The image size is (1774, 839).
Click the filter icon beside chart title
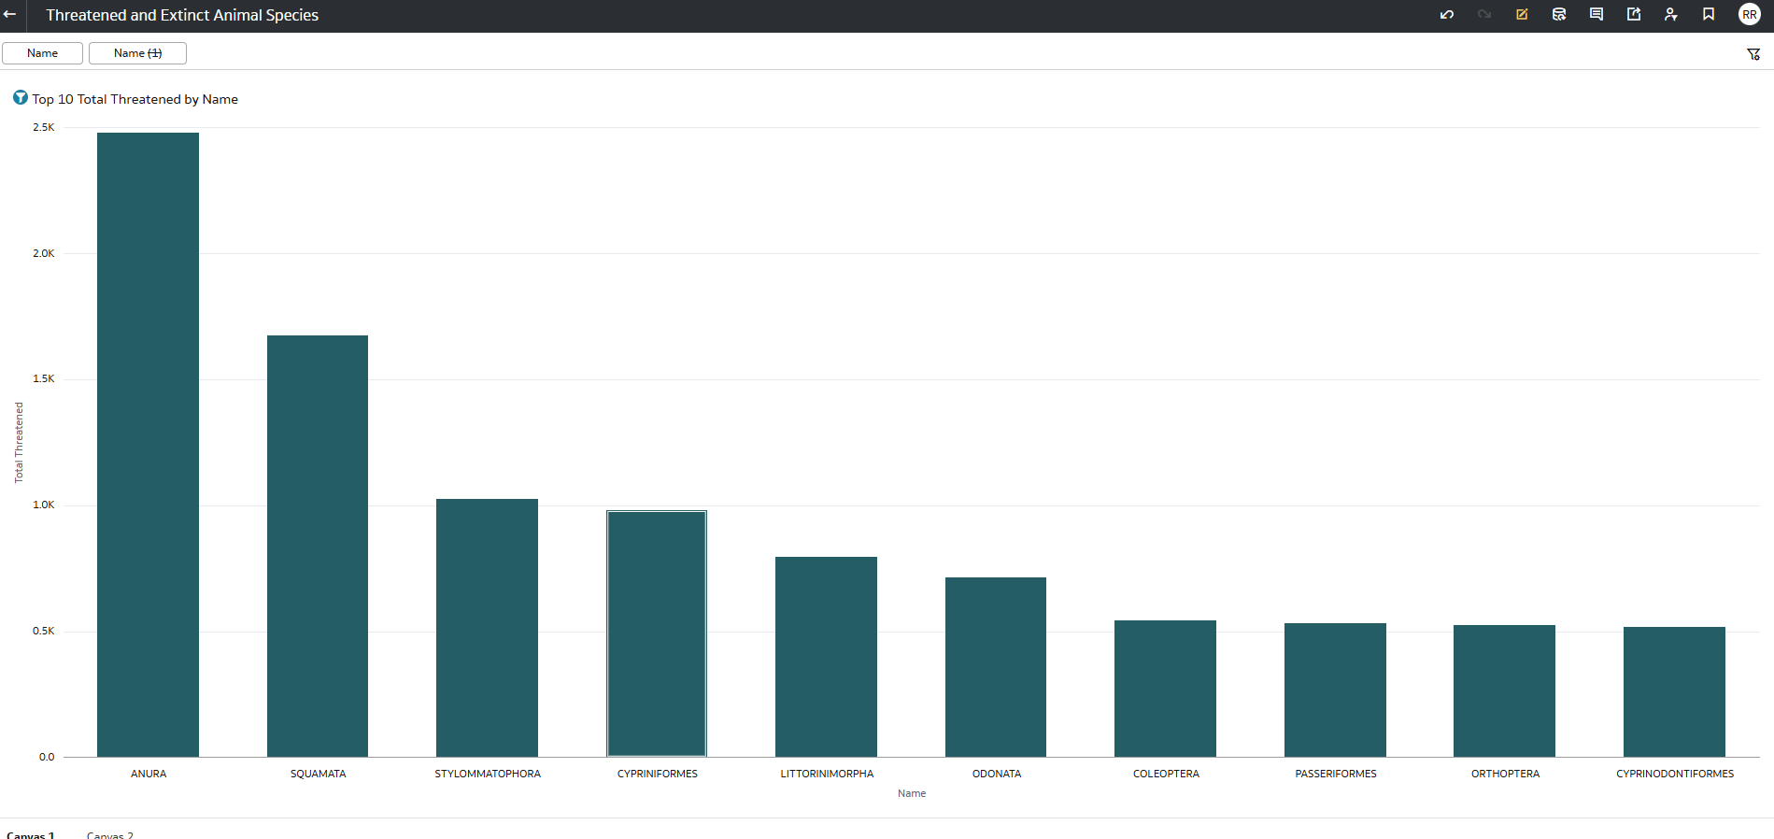click(x=21, y=98)
